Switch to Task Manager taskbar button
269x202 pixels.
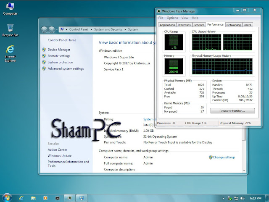[69, 198]
